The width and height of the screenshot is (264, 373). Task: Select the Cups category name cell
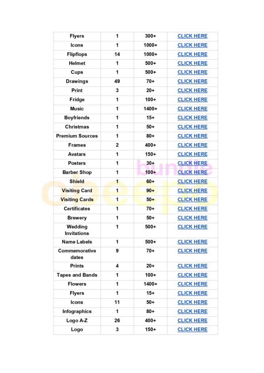click(77, 72)
